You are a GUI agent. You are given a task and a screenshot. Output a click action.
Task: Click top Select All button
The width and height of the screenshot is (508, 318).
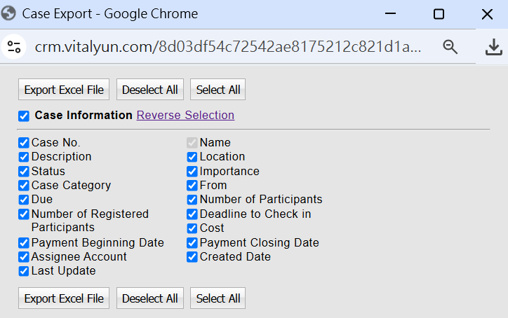[218, 90]
